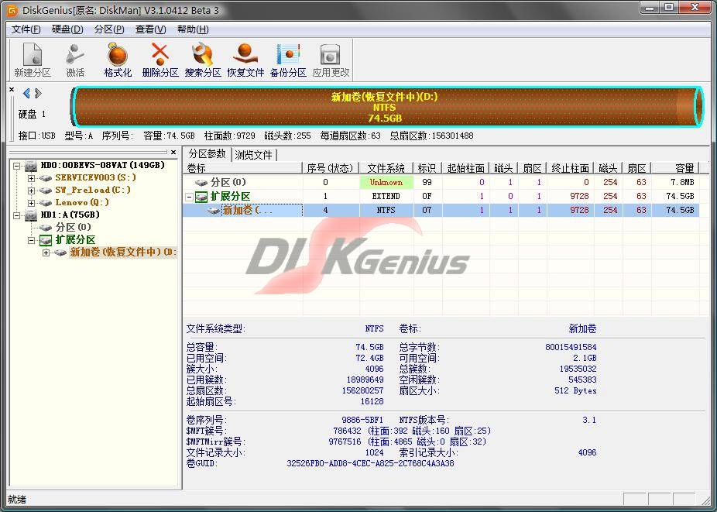Click the volume GUID value 32526FB0-ADD8...
The image size is (717, 512).
(370, 463)
